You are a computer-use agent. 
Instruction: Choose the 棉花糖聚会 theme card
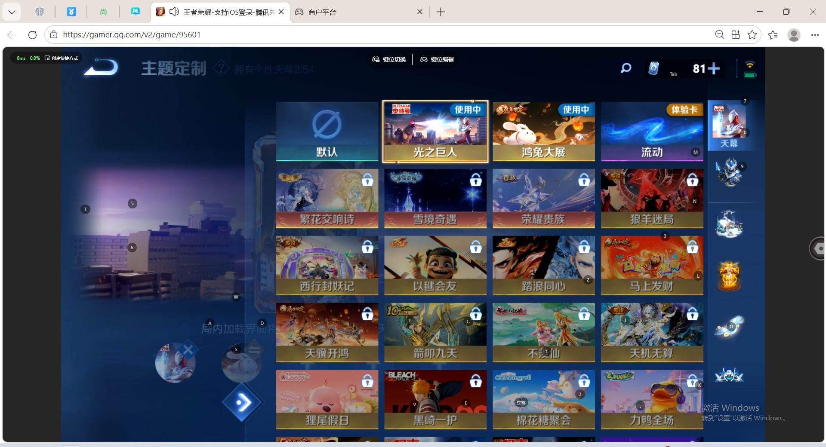(544, 400)
